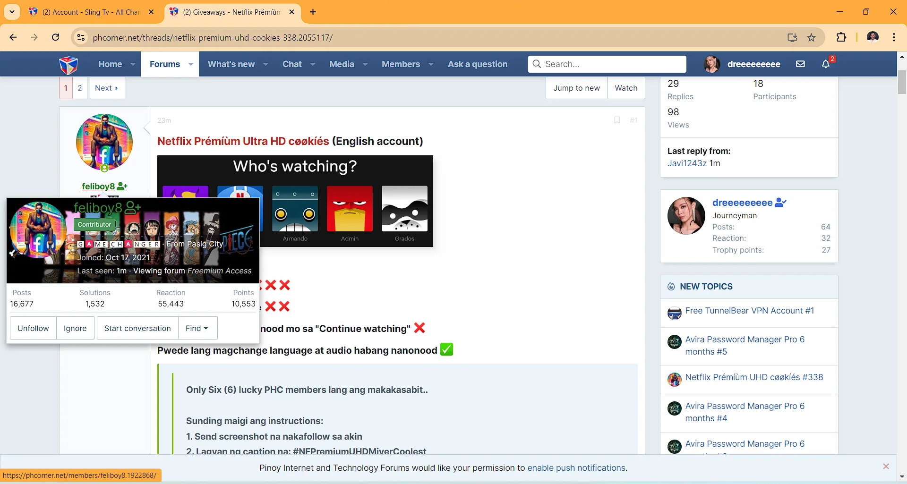Open site information icon in address bar
The height and width of the screenshot is (484, 907).
click(81, 37)
